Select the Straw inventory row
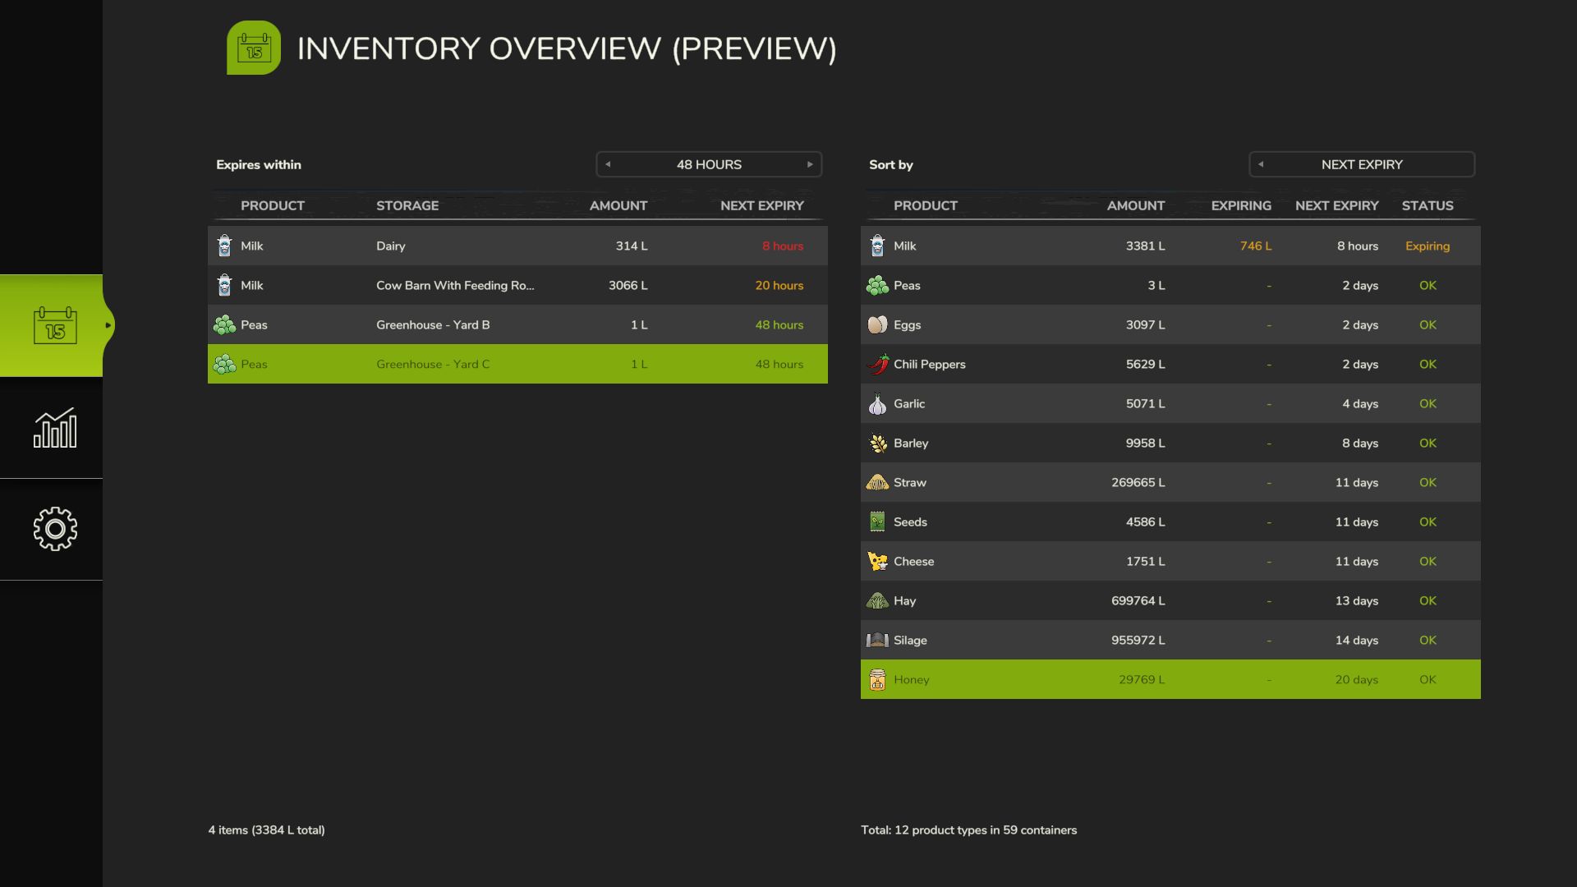The width and height of the screenshot is (1577, 887). click(x=1170, y=482)
